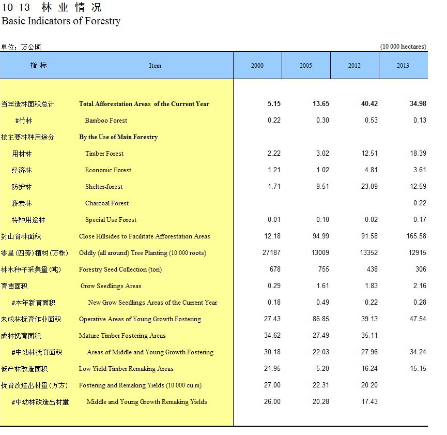Select the 27187 tree planting value
The height and width of the screenshot is (435, 447).
click(x=272, y=253)
